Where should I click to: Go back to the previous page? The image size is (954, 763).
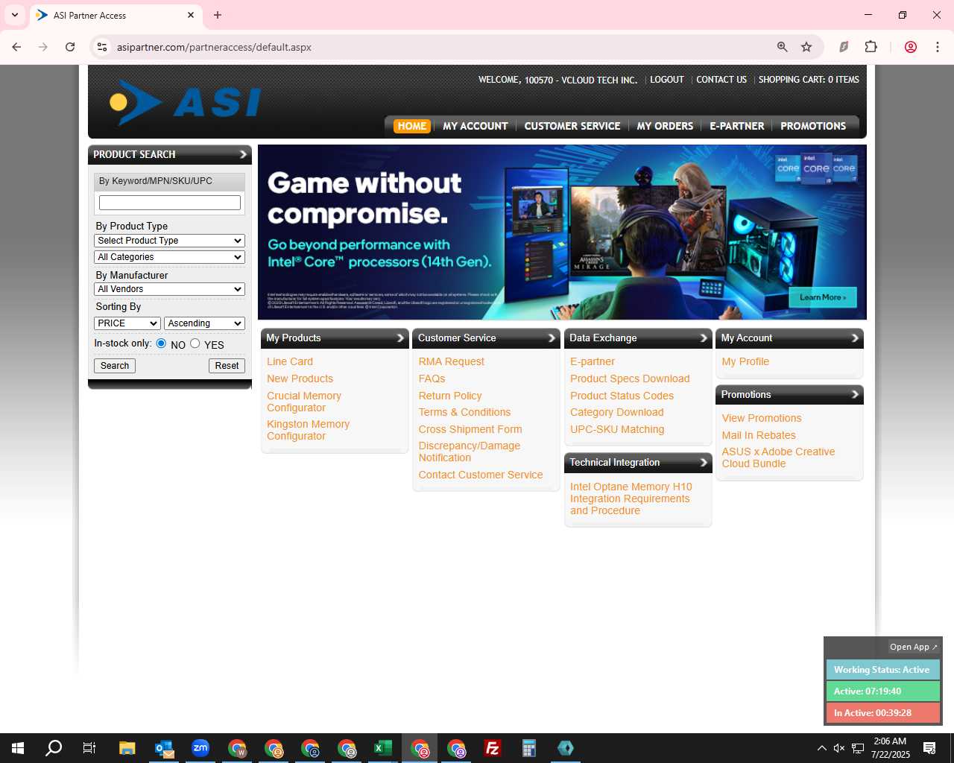click(x=16, y=47)
